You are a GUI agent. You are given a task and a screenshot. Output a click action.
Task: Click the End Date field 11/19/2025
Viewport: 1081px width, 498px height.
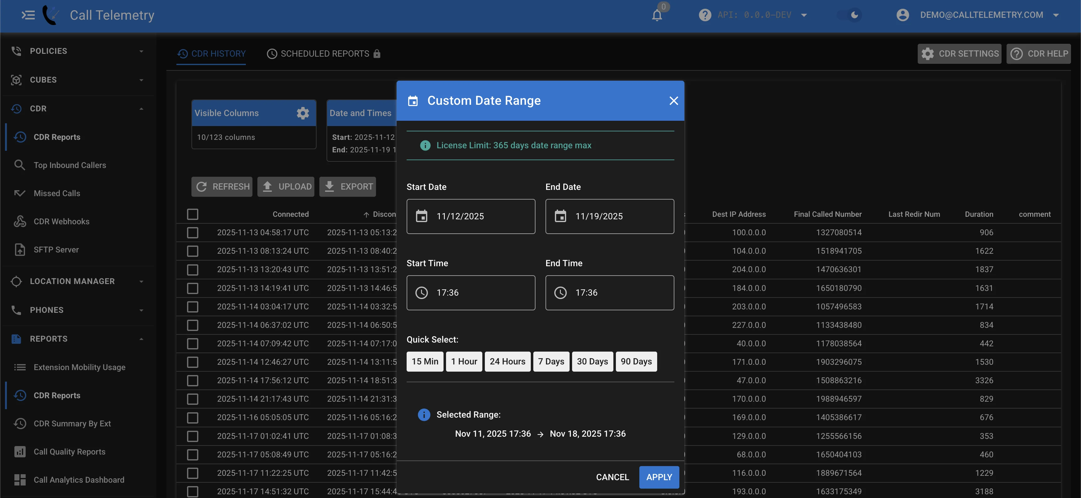(610, 216)
